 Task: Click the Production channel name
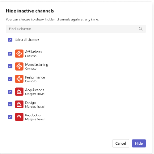(34, 115)
